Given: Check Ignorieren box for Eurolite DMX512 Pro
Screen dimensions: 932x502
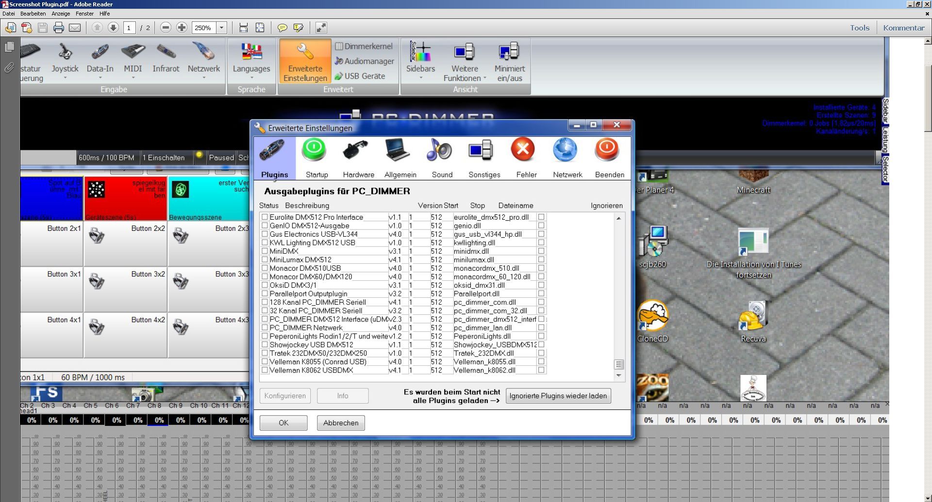Looking at the screenshot, I should click(x=541, y=217).
